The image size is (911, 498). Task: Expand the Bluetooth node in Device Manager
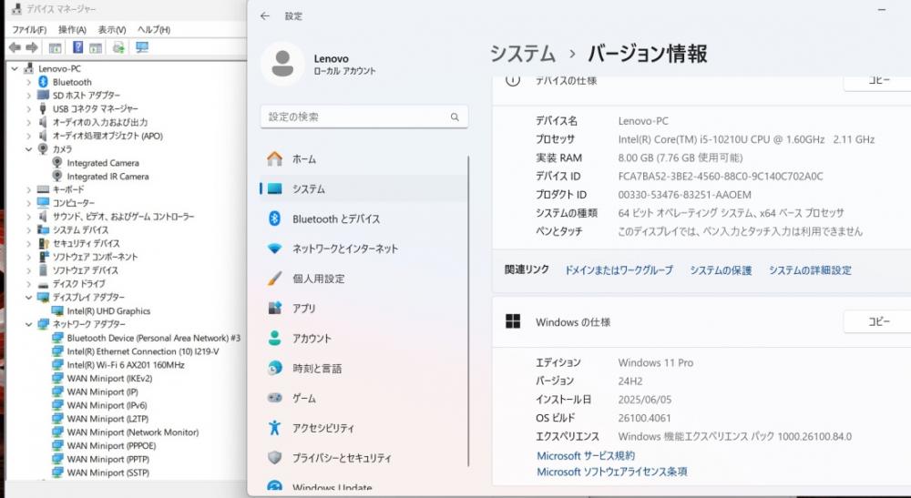coord(28,82)
